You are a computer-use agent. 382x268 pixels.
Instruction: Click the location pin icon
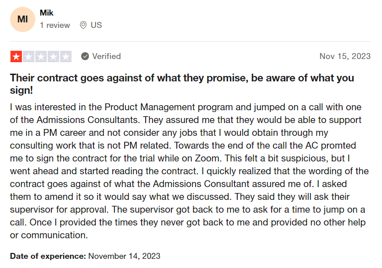(x=83, y=25)
